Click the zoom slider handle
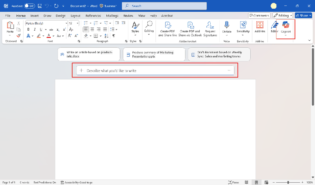Viewport: 315px width, 185px height. [288, 182]
